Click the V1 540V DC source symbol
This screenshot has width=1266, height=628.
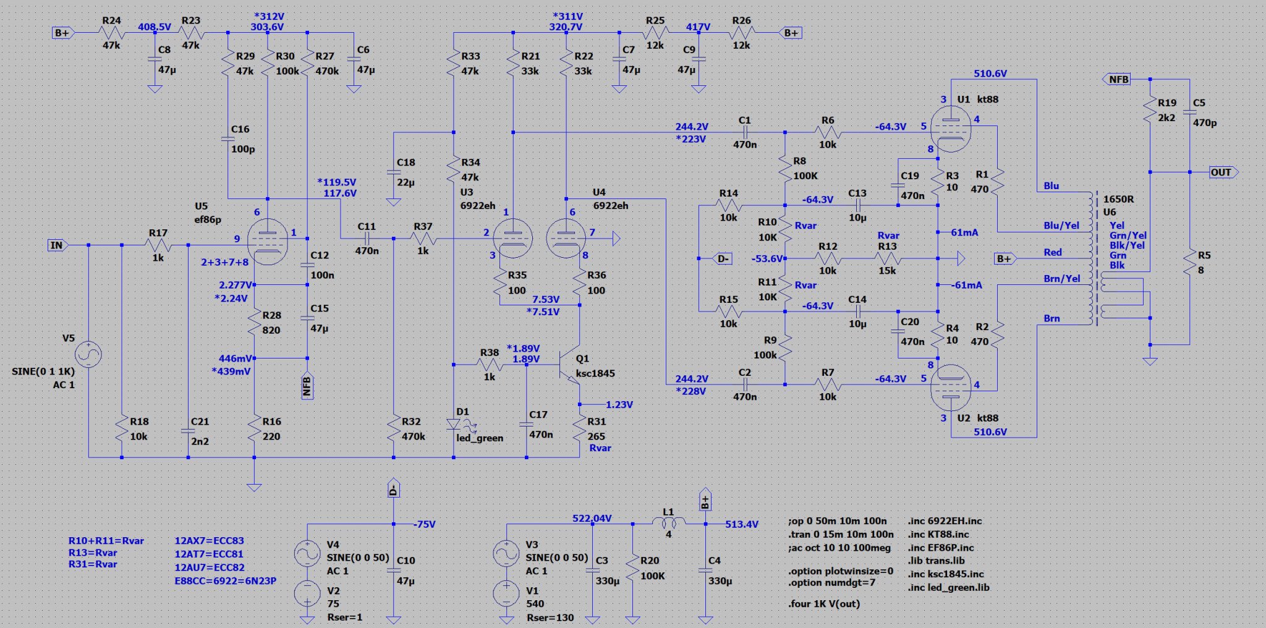pyautogui.click(x=506, y=593)
